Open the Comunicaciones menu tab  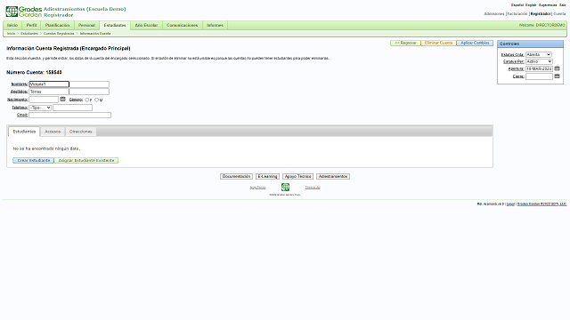182,25
